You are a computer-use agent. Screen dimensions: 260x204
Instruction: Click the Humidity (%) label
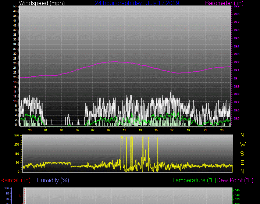53,180
